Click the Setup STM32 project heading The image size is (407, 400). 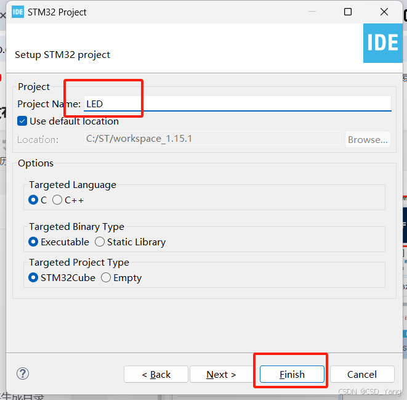coord(62,55)
